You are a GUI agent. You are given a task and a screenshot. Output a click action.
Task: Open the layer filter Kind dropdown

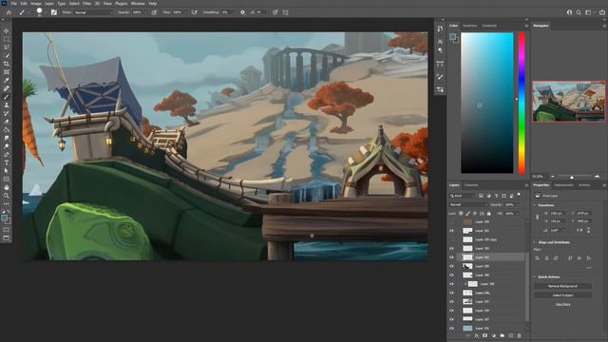[x=463, y=196]
